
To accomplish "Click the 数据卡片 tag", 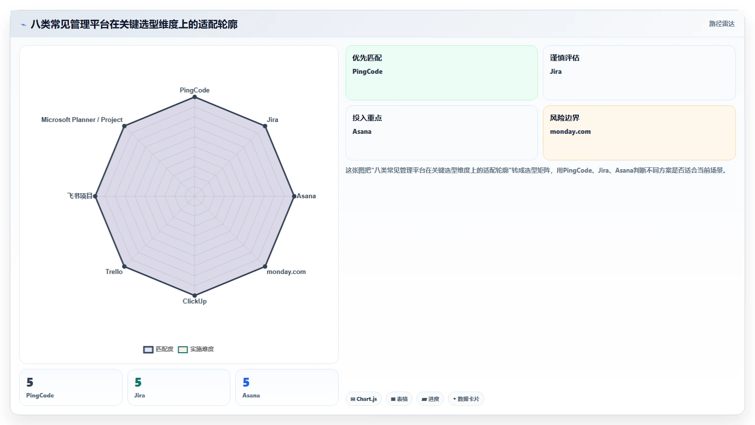I will (466, 399).
